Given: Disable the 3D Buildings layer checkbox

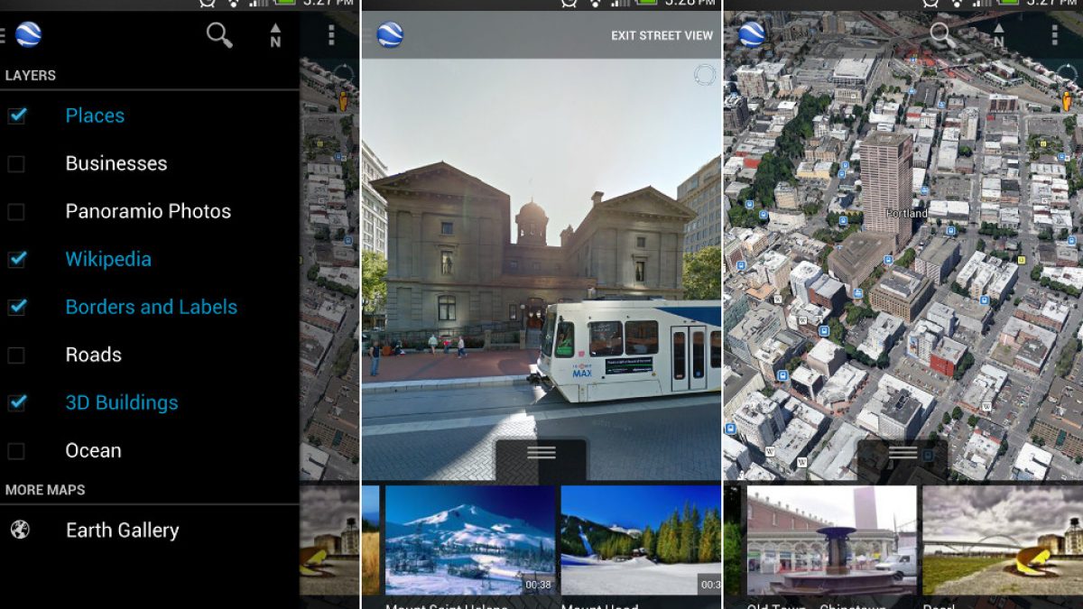Looking at the screenshot, I should click(16, 402).
